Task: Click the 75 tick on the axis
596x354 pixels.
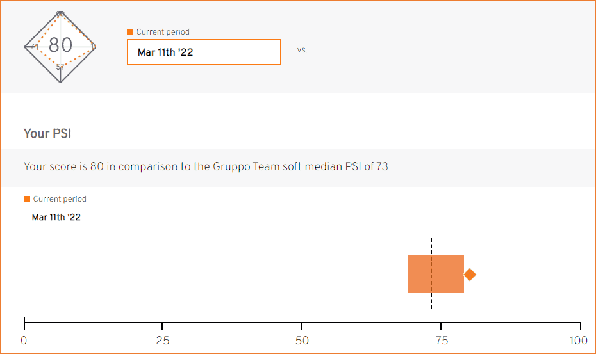Action: (441, 325)
